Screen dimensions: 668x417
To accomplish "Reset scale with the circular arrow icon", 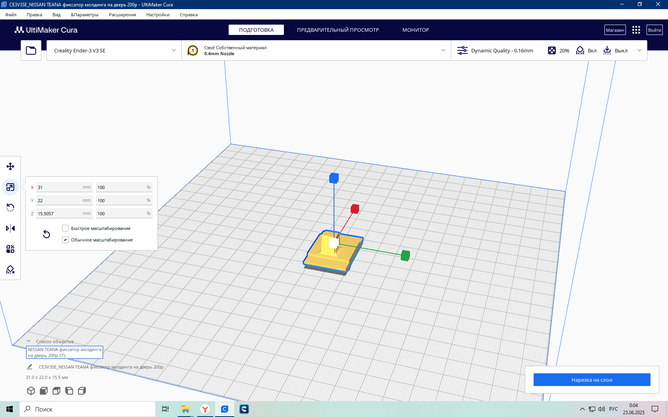I will click(x=47, y=234).
